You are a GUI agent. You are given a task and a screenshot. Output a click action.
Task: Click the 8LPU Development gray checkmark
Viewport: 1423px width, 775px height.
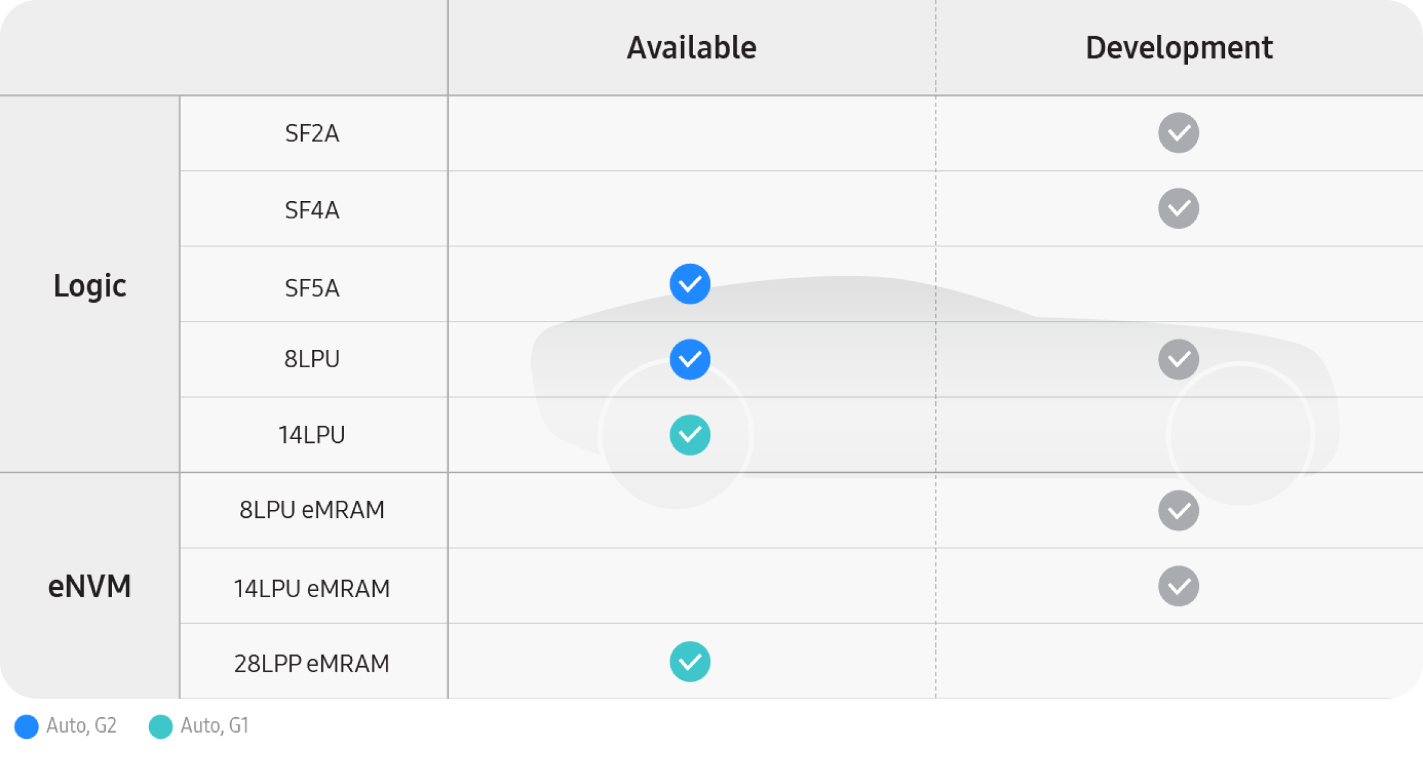click(x=1178, y=359)
